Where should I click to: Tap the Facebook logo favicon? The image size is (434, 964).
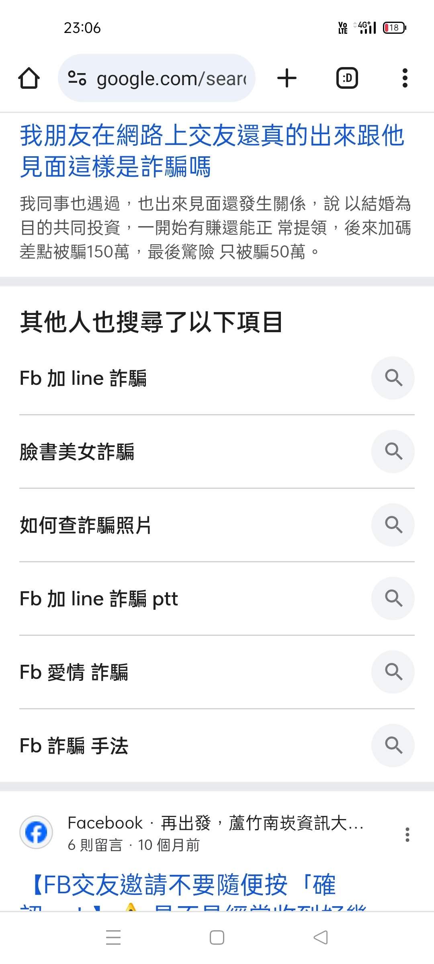36,832
